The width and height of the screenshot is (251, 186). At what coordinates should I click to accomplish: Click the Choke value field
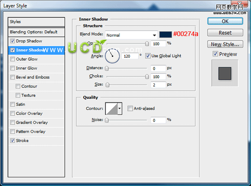158,77
